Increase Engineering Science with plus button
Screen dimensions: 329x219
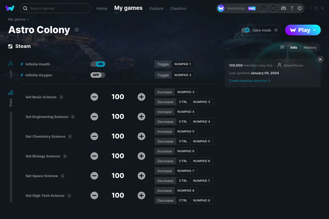141,117
